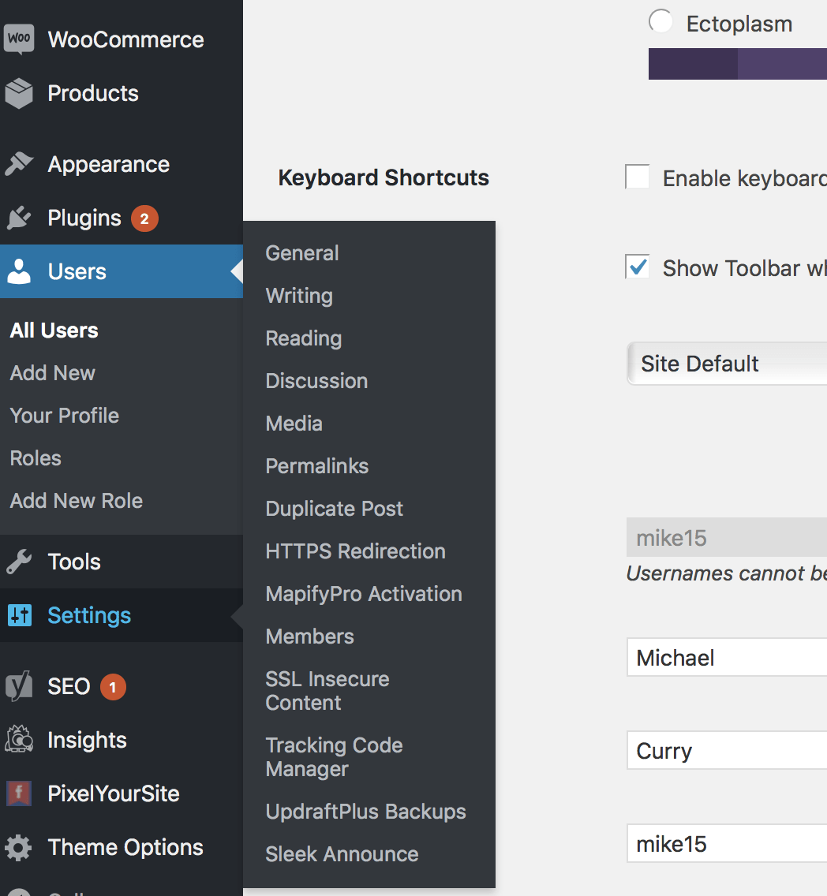The width and height of the screenshot is (827, 896).
Task: Open UpdraftPlus Backups settings
Action: point(365,812)
